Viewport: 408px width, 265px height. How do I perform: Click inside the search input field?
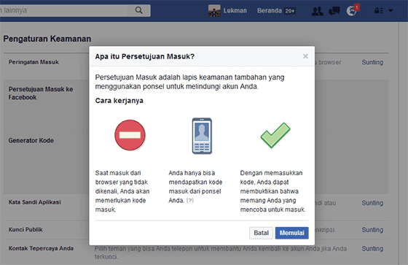tap(64, 10)
